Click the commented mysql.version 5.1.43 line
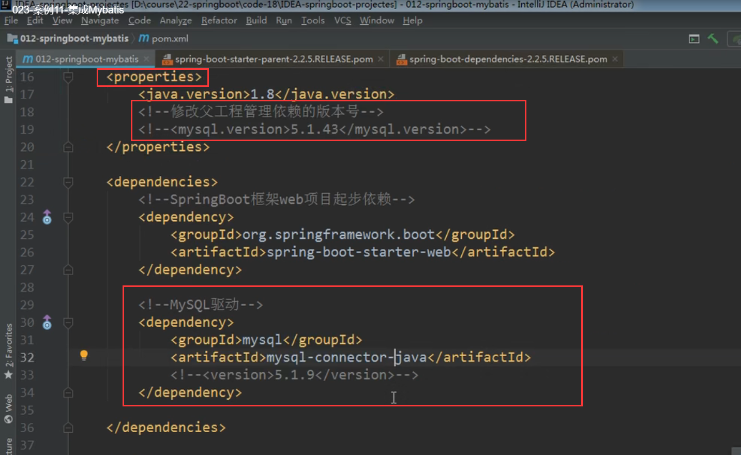 (x=314, y=129)
